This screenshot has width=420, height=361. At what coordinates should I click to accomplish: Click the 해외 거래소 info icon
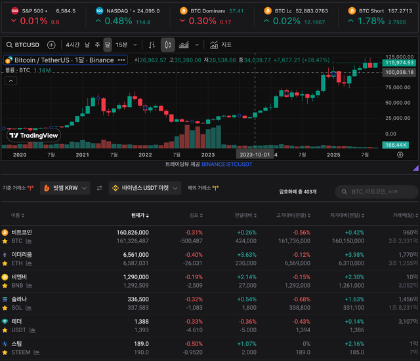tap(215, 188)
